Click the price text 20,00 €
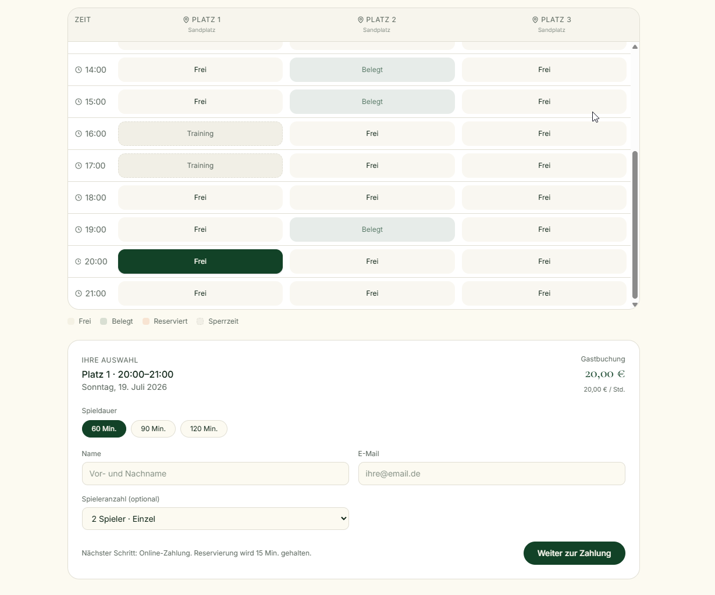This screenshot has width=715, height=595. (605, 374)
